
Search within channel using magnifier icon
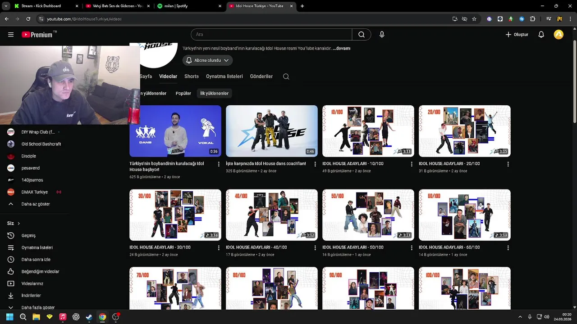point(286,76)
